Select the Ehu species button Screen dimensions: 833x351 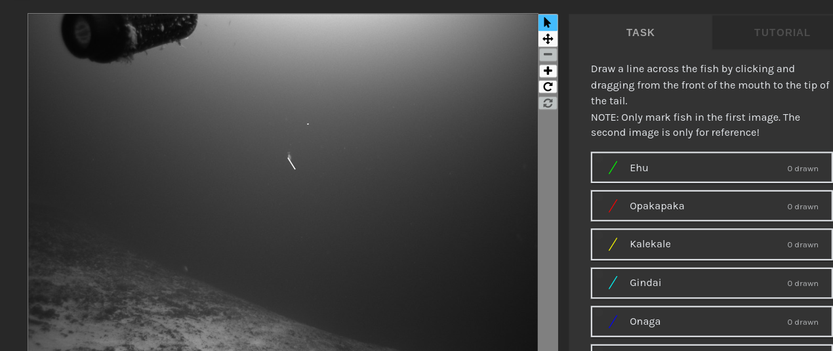coord(712,167)
